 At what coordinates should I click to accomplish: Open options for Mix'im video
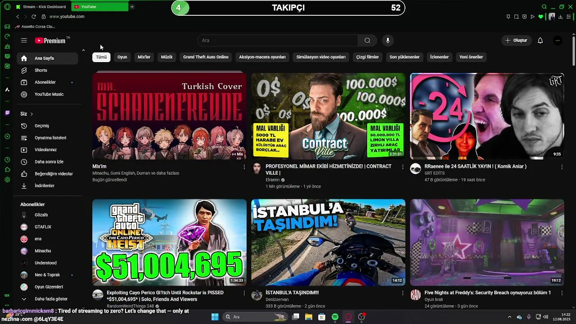(244, 167)
